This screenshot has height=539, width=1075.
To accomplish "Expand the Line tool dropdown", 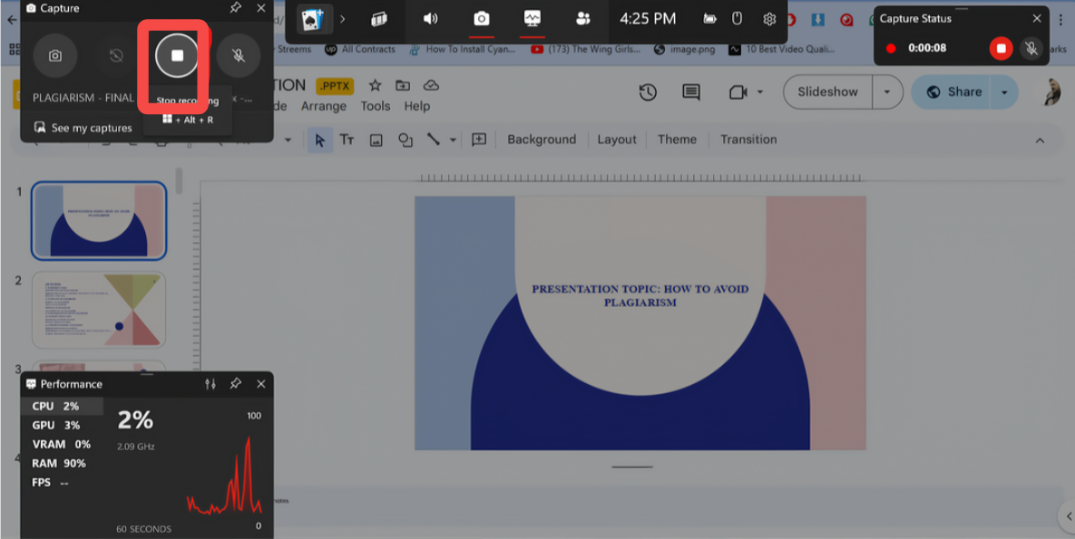I will [453, 140].
